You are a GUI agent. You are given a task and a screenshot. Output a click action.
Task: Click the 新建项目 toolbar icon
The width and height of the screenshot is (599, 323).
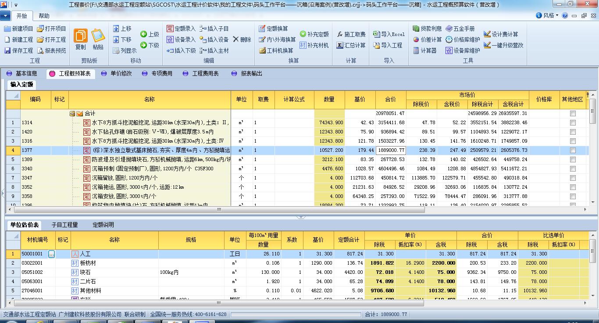tap(7, 29)
